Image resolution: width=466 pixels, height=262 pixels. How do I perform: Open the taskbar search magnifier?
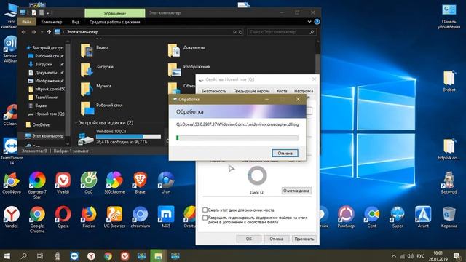24,256
